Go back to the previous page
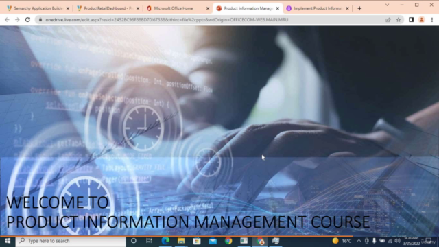This screenshot has height=247, width=439. (x=7, y=20)
